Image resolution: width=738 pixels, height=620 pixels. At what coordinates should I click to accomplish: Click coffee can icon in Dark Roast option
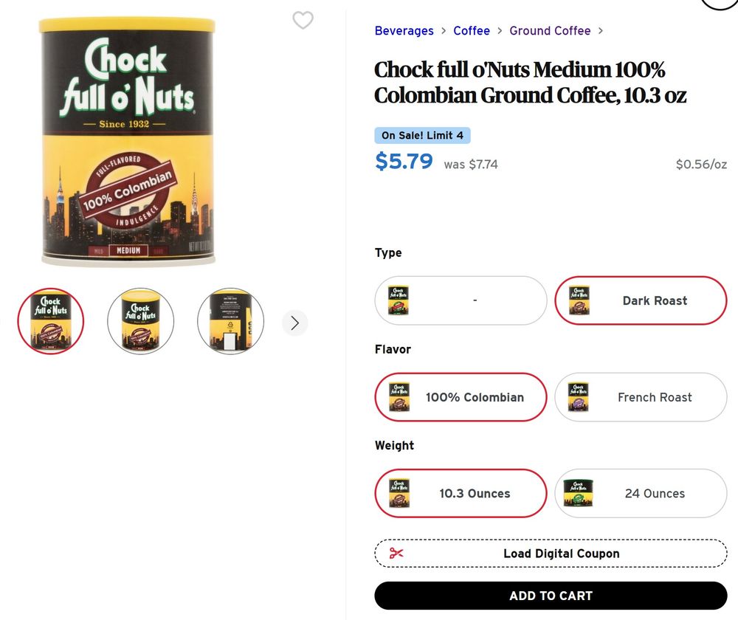coord(579,300)
